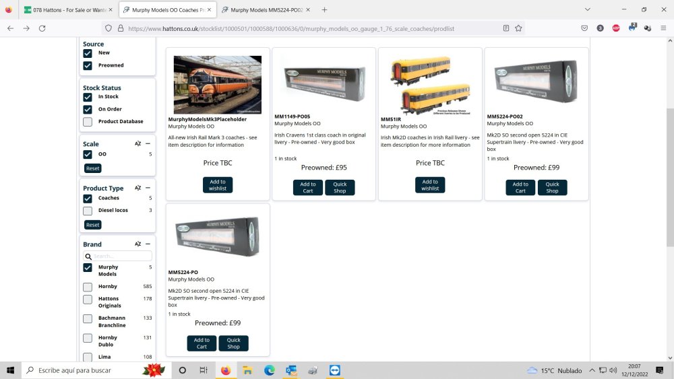Image resolution: width=674 pixels, height=379 pixels.
Task: Open a new browser tab
Action: click(324, 10)
